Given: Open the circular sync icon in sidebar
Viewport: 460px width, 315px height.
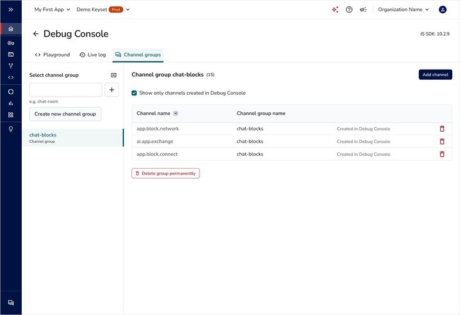Looking at the screenshot, I should (x=11, y=91).
